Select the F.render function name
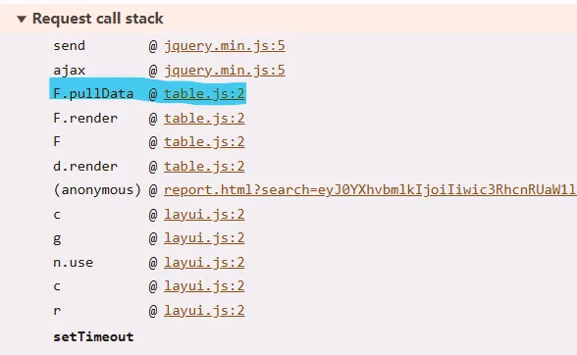Screen dimensions: 577x355 point(85,118)
